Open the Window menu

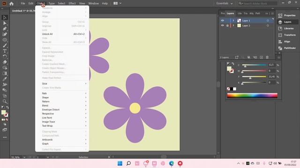click(94, 3)
